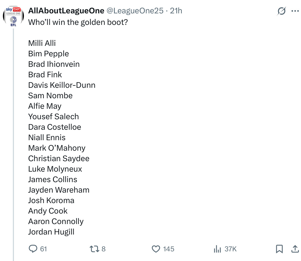Click the reply speech bubble icon

(x=33, y=249)
